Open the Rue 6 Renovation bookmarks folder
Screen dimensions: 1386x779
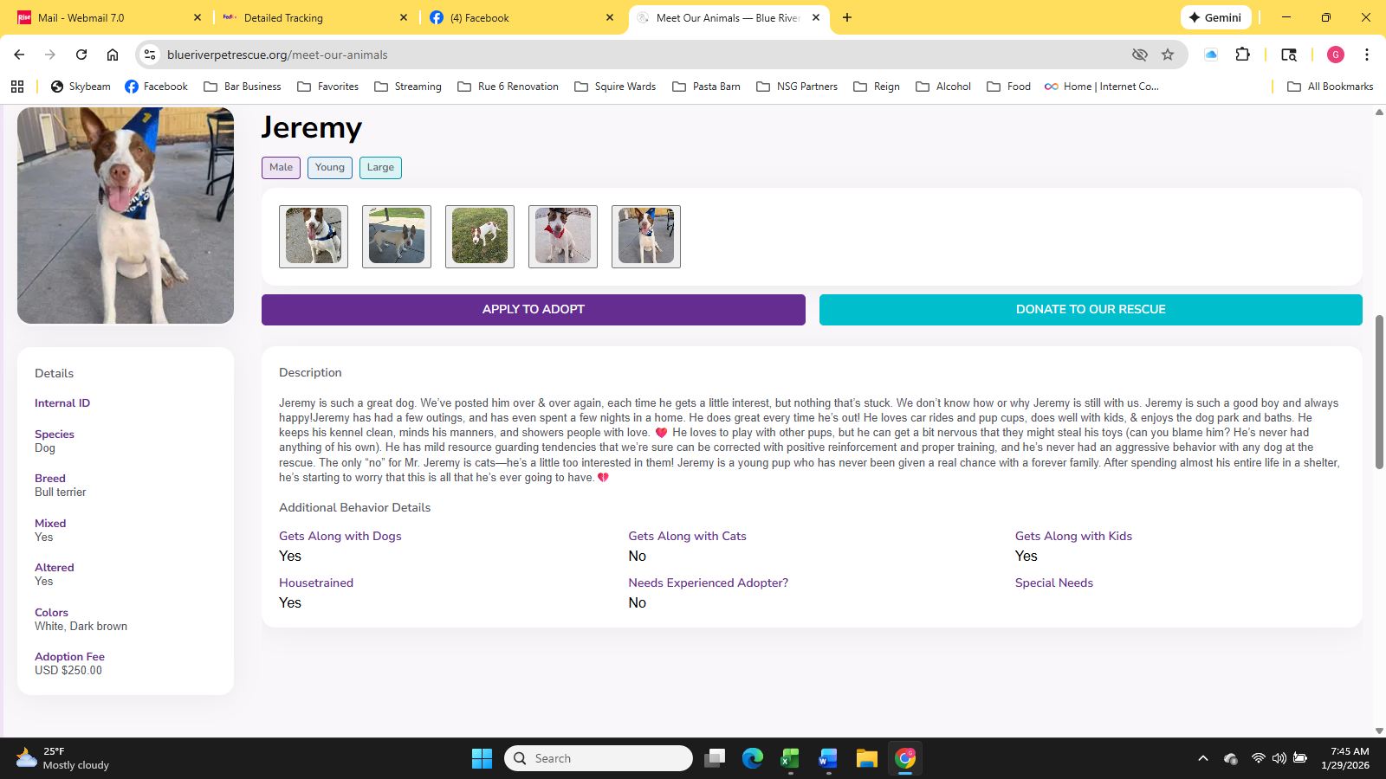click(x=508, y=87)
